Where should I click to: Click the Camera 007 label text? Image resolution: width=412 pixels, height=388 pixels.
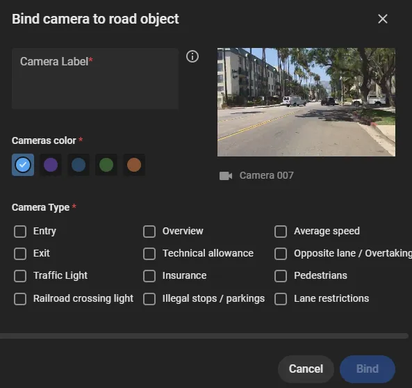pos(266,175)
